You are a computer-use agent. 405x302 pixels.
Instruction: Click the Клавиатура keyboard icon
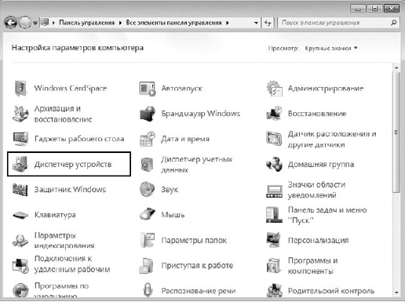click(x=20, y=215)
